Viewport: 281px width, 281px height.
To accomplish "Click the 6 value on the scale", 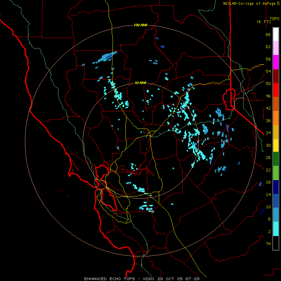I will click(x=269, y=219).
